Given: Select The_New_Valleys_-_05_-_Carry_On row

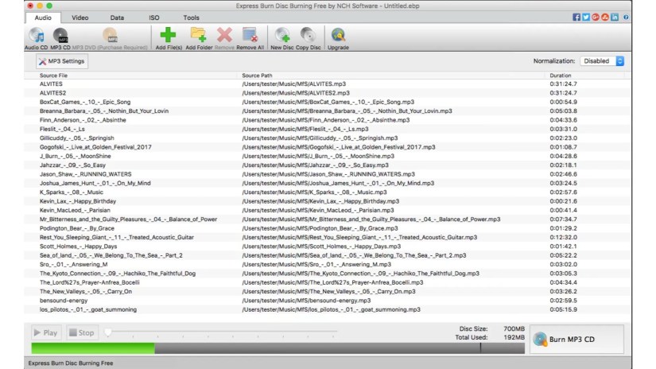Looking at the screenshot, I should click(328, 292).
